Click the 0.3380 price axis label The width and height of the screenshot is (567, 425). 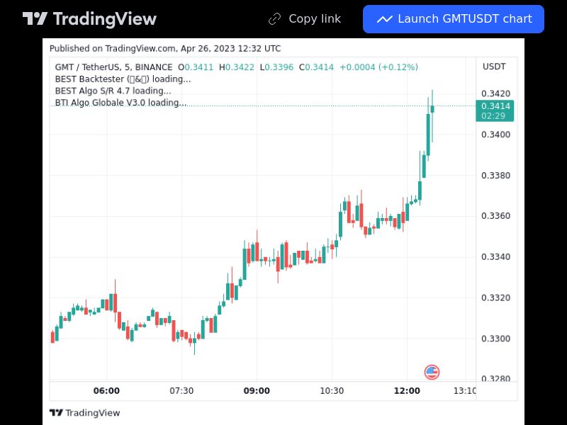495,175
